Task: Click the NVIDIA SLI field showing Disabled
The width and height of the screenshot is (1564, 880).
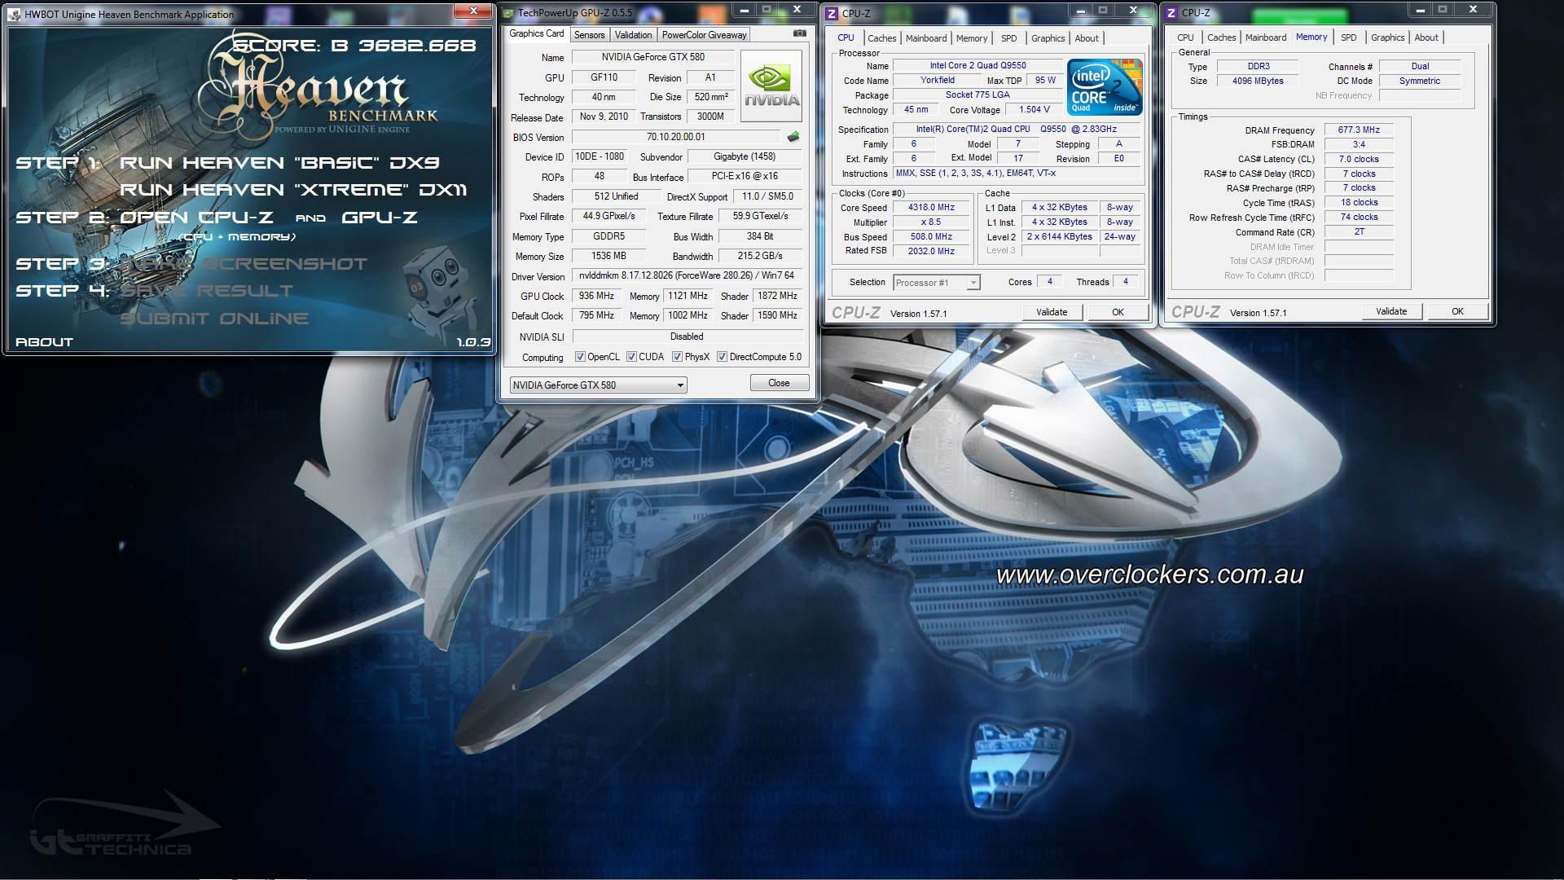Action: pyautogui.click(x=687, y=337)
